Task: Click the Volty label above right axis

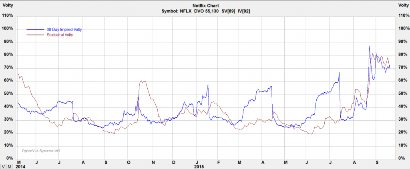Action: (x=403, y=5)
